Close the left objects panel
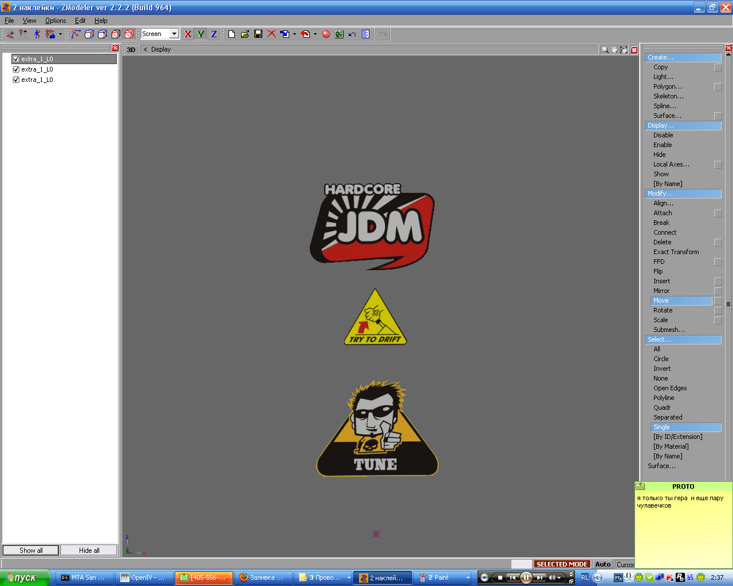This screenshot has width=733, height=586. (116, 48)
